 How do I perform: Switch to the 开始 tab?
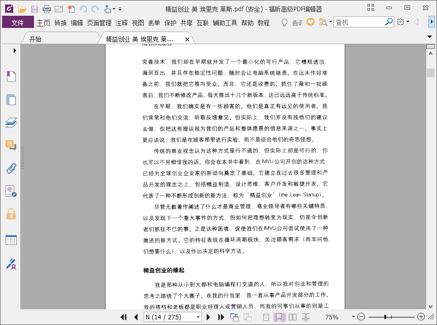click(36, 39)
